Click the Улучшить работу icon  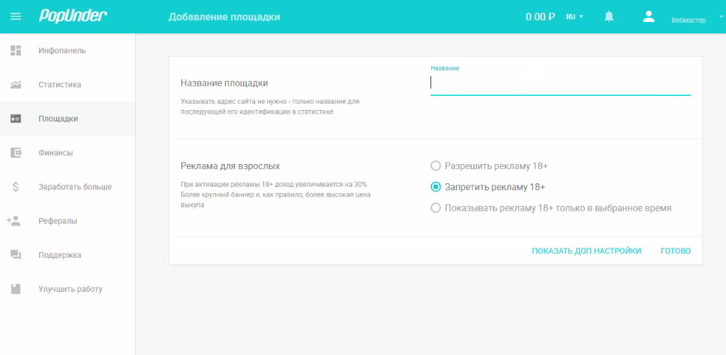point(16,289)
